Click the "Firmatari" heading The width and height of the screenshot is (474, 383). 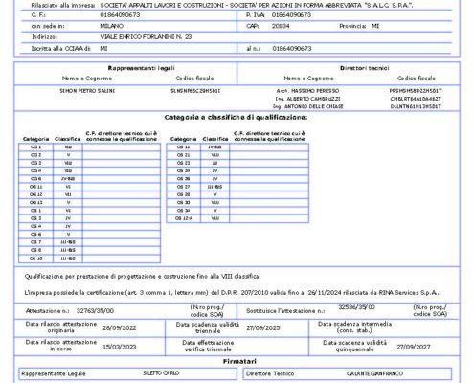point(239,361)
